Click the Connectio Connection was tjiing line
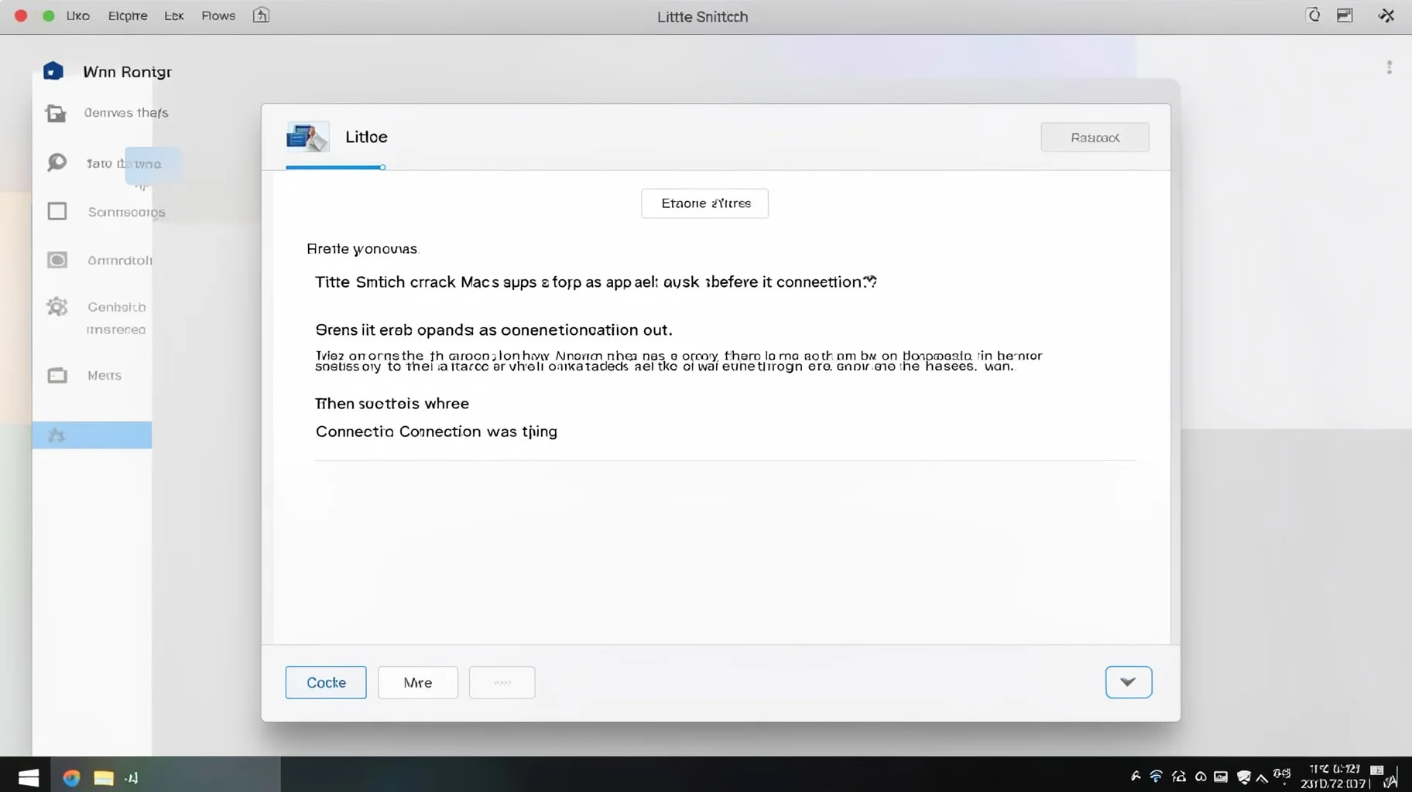This screenshot has height=792, width=1412. click(437, 432)
